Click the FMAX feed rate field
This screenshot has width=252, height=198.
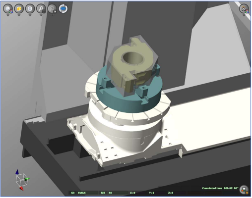pyautogui.click(x=88, y=193)
